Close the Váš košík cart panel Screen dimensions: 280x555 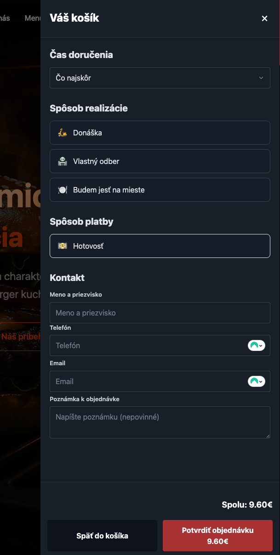(x=264, y=18)
